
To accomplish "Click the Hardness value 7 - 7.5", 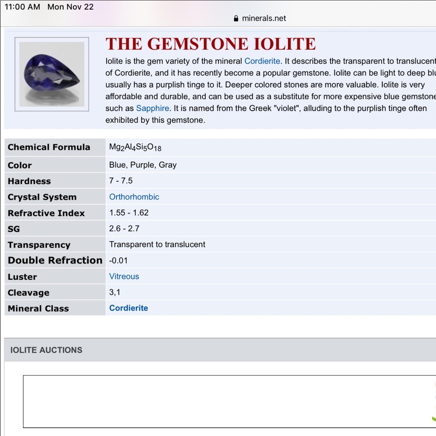I will click(x=121, y=181).
